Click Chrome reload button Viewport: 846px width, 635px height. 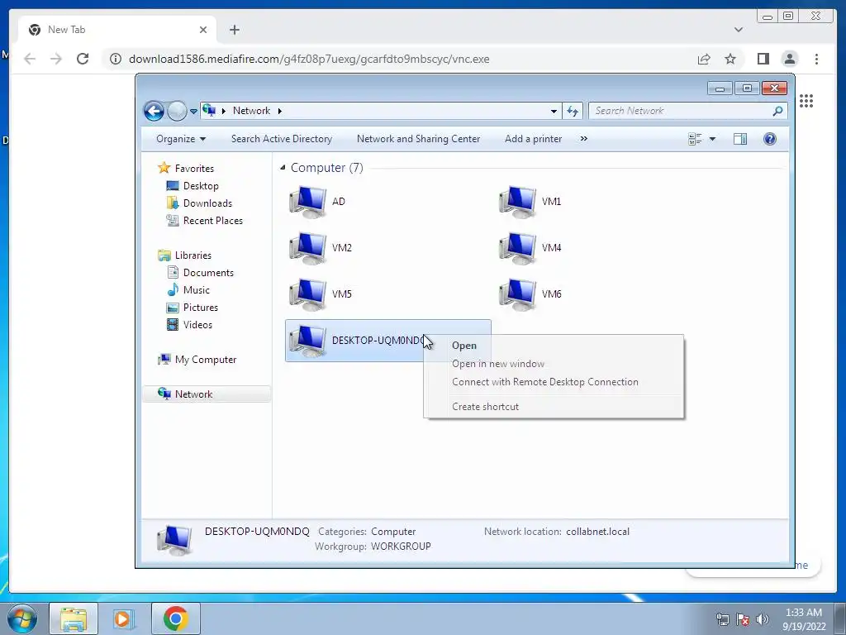[x=83, y=59]
